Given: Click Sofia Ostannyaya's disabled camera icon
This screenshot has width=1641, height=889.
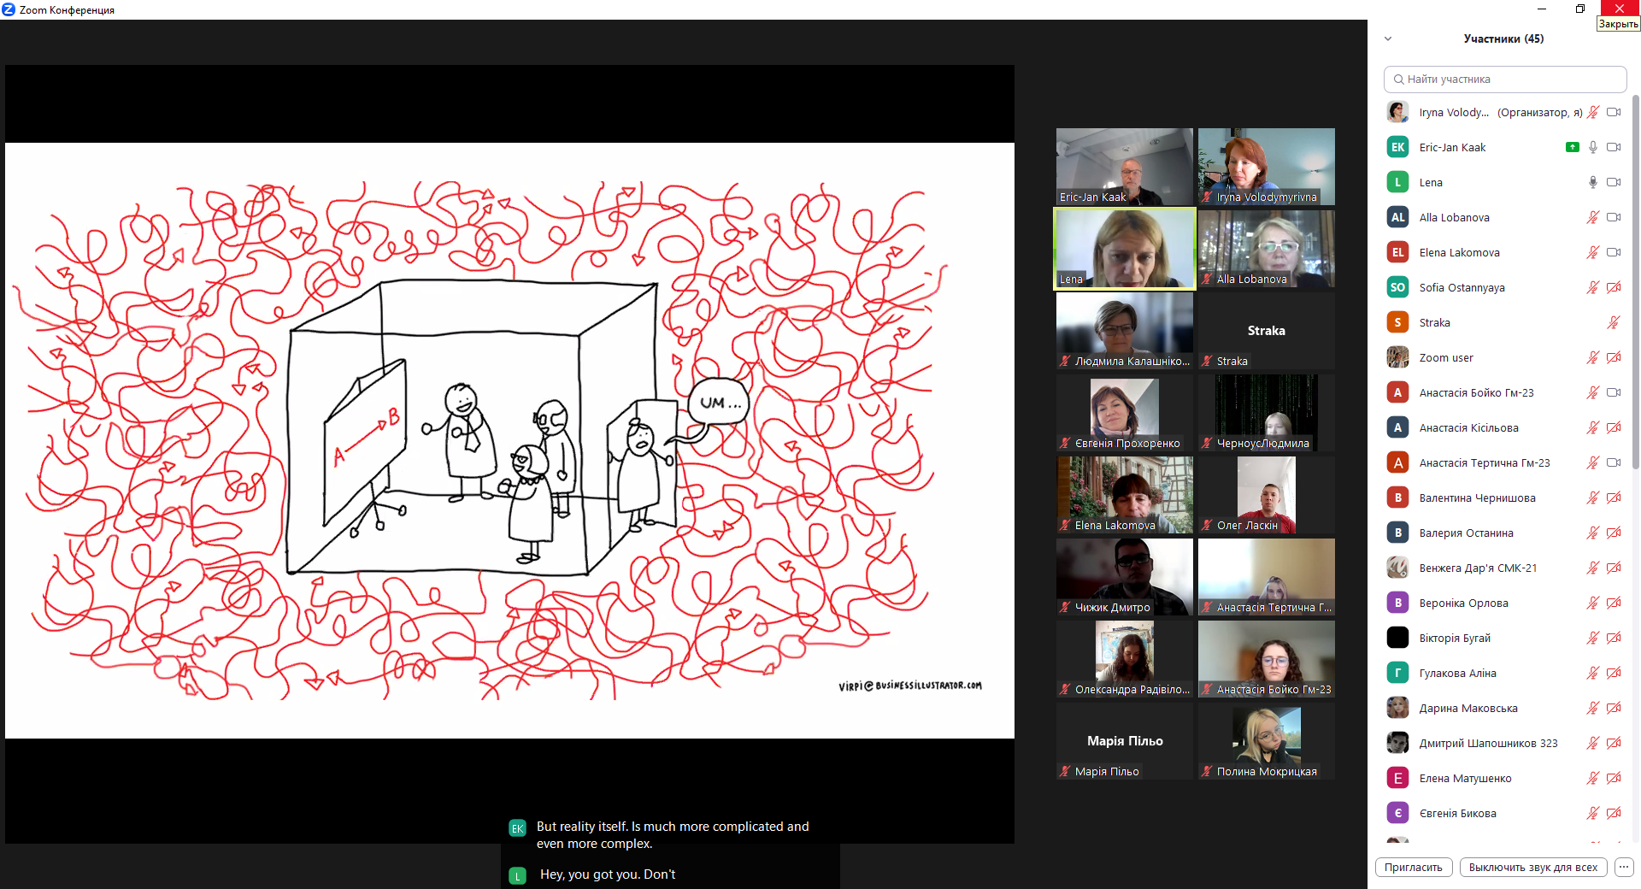Looking at the screenshot, I should 1614,287.
